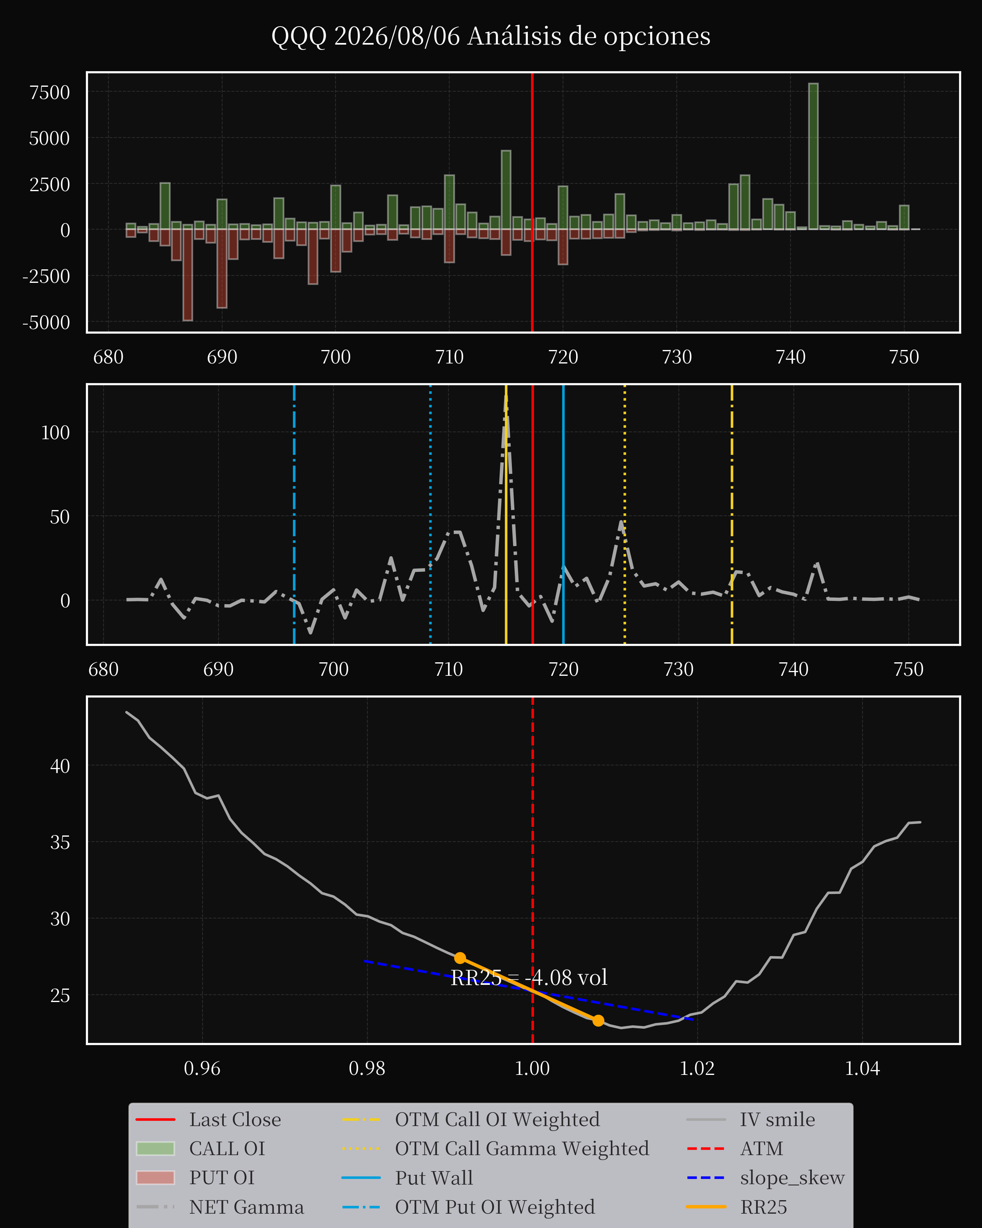Click the right orange RR25 endpoint marker
The width and height of the screenshot is (982, 1228).
pos(598,1020)
